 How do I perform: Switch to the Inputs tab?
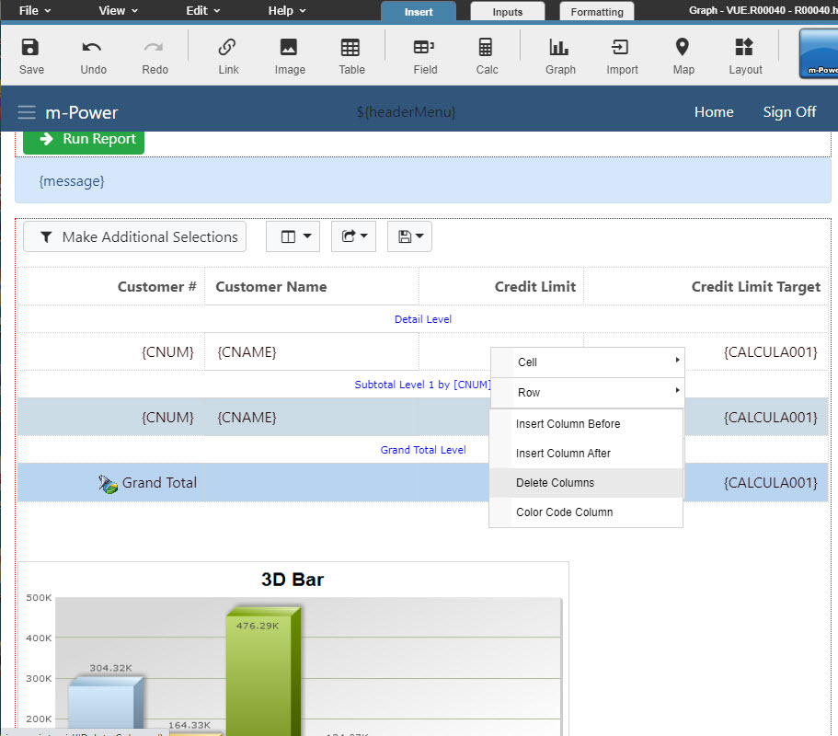[x=507, y=12]
